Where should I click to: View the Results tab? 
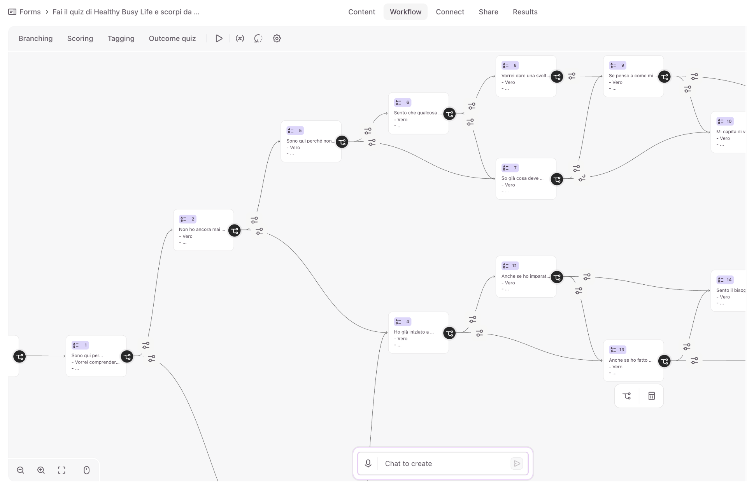525,12
